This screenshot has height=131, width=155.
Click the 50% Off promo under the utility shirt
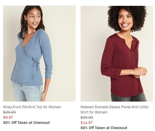tap(104, 128)
